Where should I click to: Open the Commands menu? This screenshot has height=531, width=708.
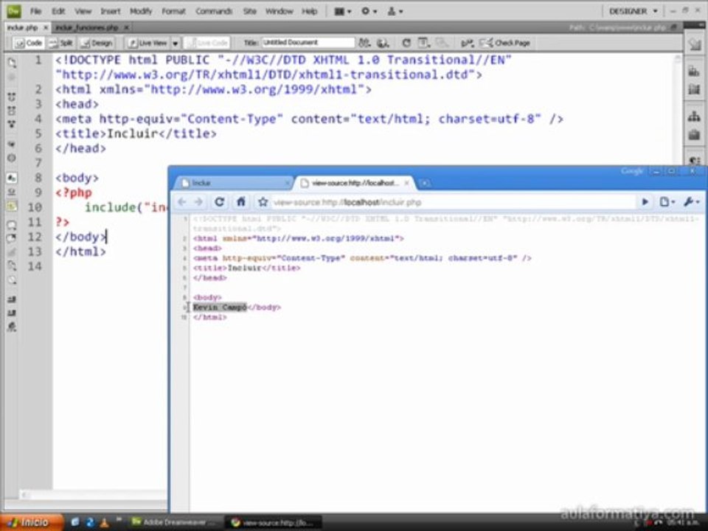tap(214, 11)
